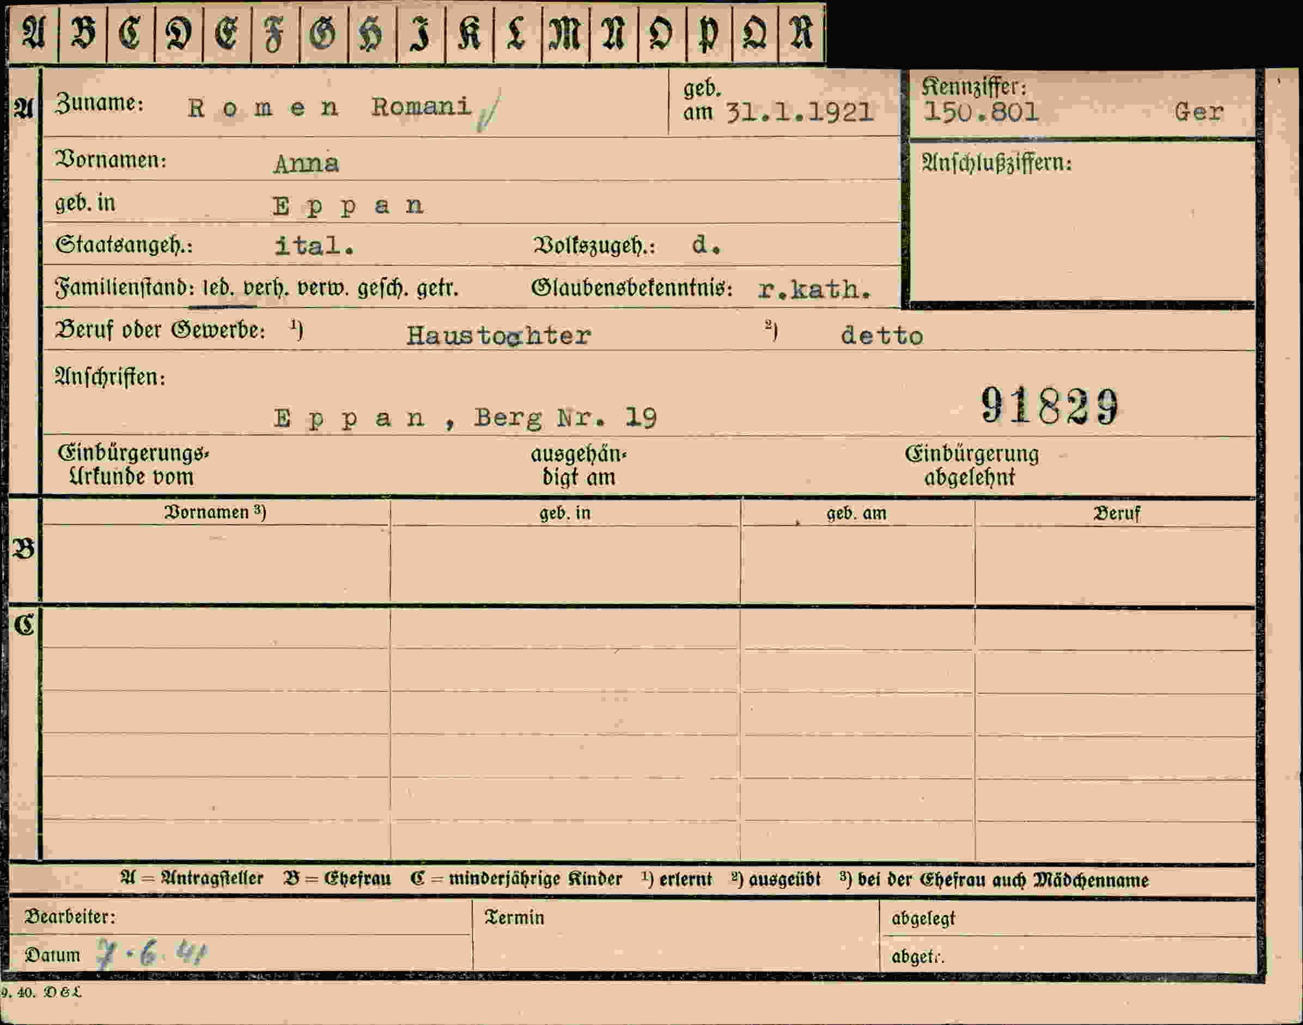1303x1025 pixels.
Task: Click the surname 'R o m e n'
Action: coord(263,108)
